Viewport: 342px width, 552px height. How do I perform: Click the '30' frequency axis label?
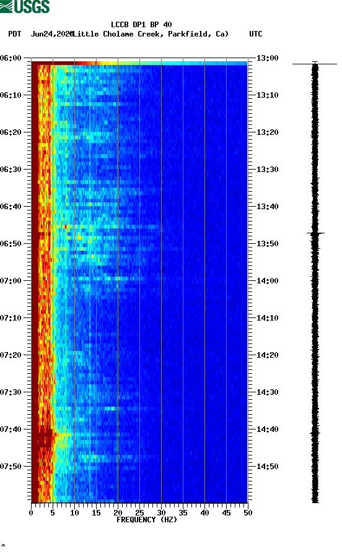[161, 513]
